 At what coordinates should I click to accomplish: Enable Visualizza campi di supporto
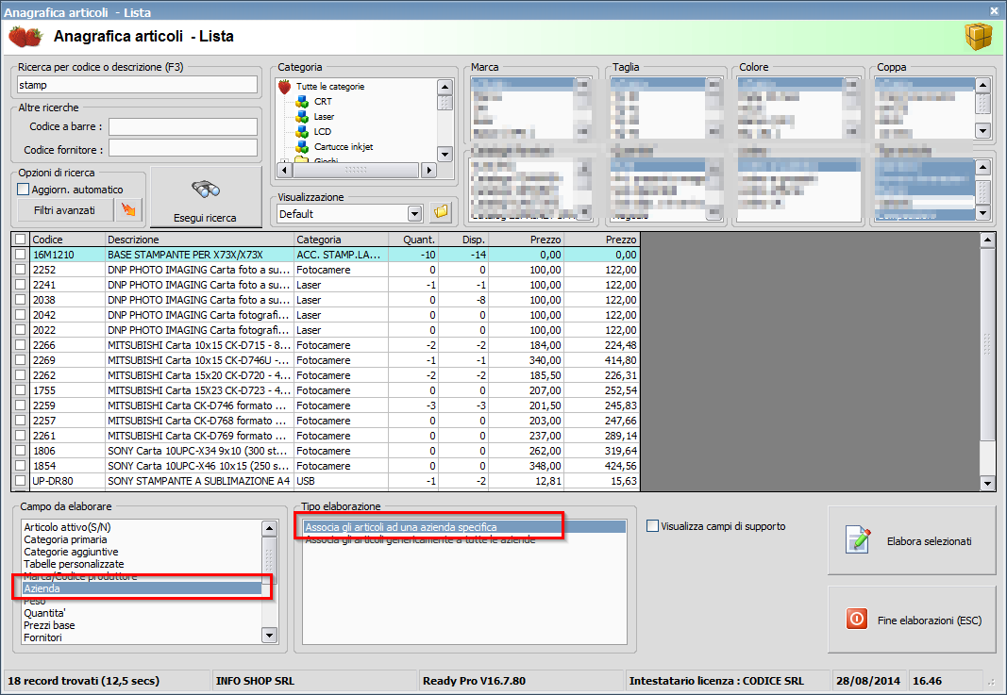pyautogui.click(x=652, y=526)
